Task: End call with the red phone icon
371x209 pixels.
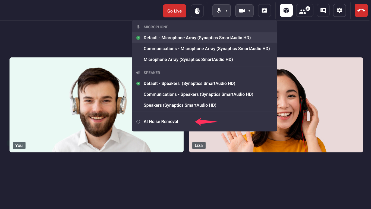Action: coord(361,11)
